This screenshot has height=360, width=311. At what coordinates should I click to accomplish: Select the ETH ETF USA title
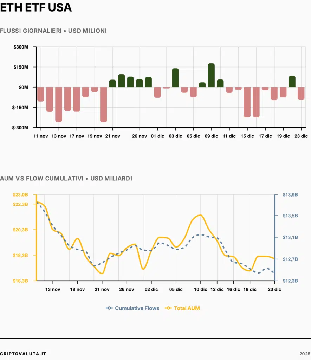point(35,7)
